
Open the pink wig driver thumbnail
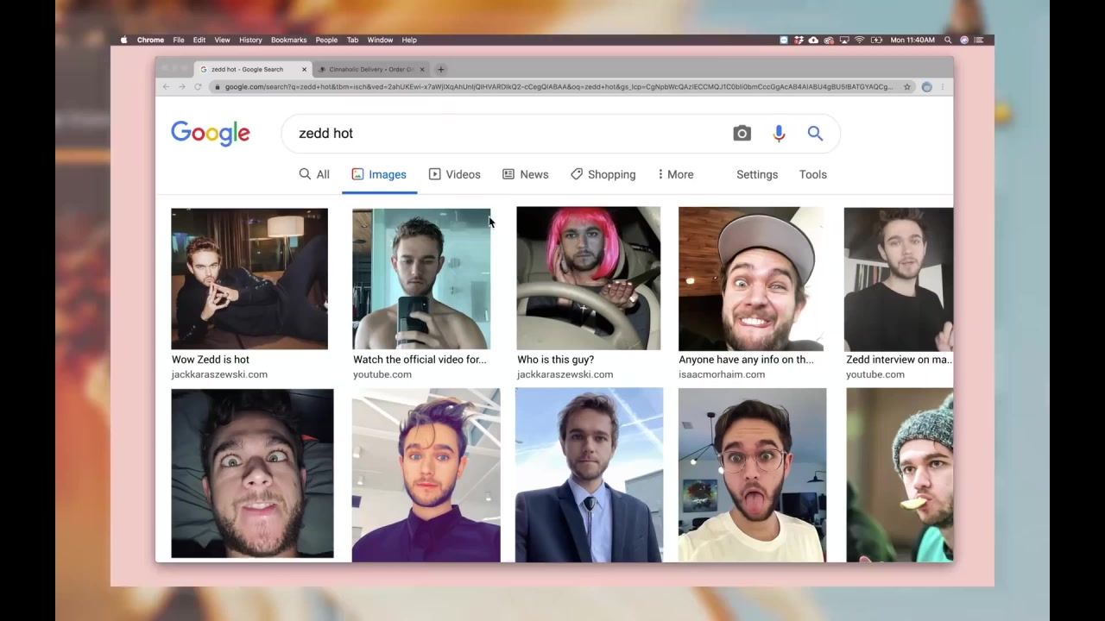coord(588,278)
